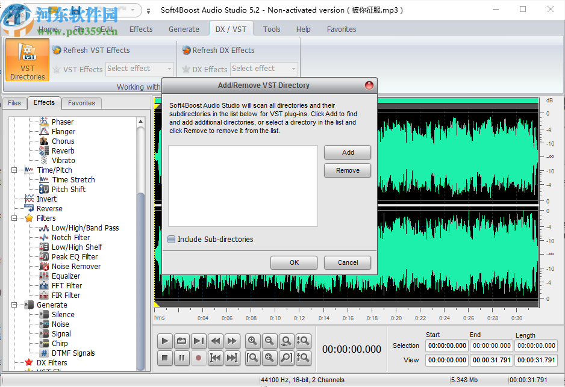Click the Chorus effect icon
565x387 pixels.
pyautogui.click(x=43, y=141)
